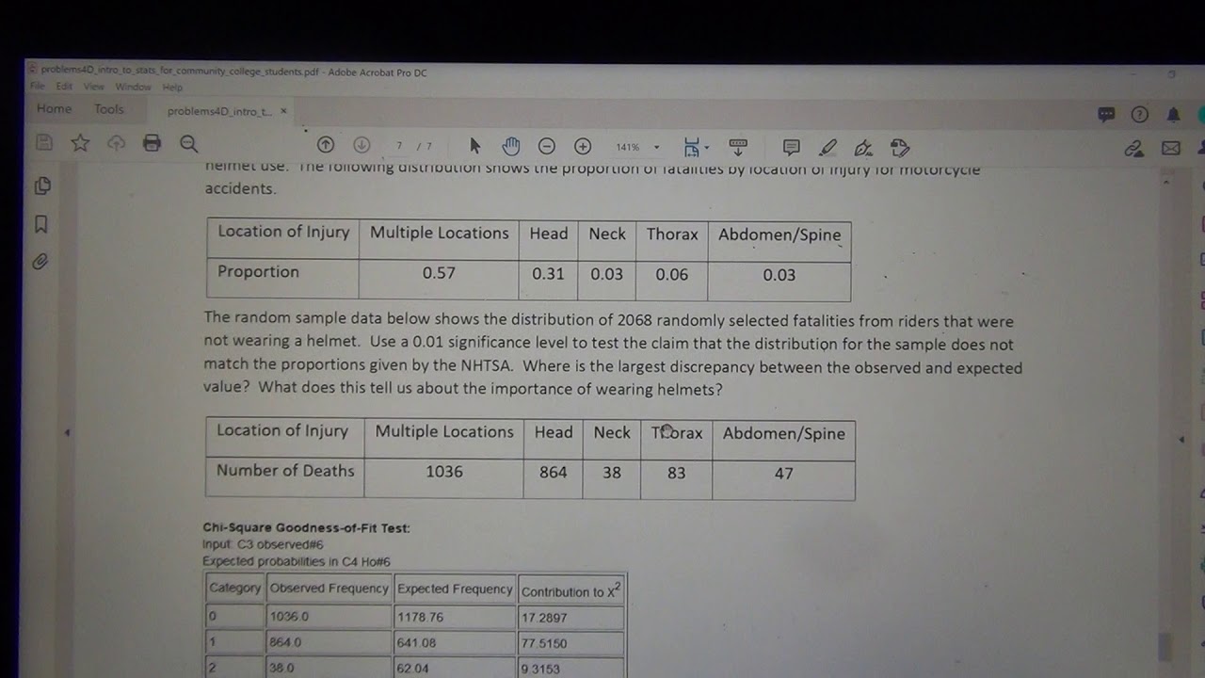
Task: Click the scrolling mode keyboard icon
Action: tap(738, 148)
